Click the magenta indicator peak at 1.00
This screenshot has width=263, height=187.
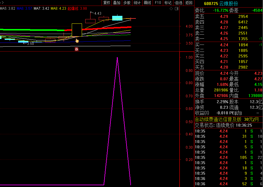(x=117, y=58)
